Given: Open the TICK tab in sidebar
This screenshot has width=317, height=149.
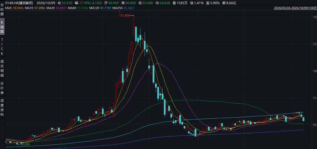Looking at the screenshot, I should 2,46.
